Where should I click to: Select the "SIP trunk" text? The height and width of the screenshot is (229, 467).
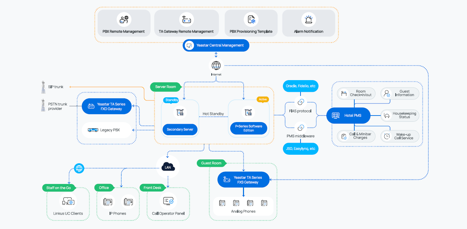tap(56, 87)
